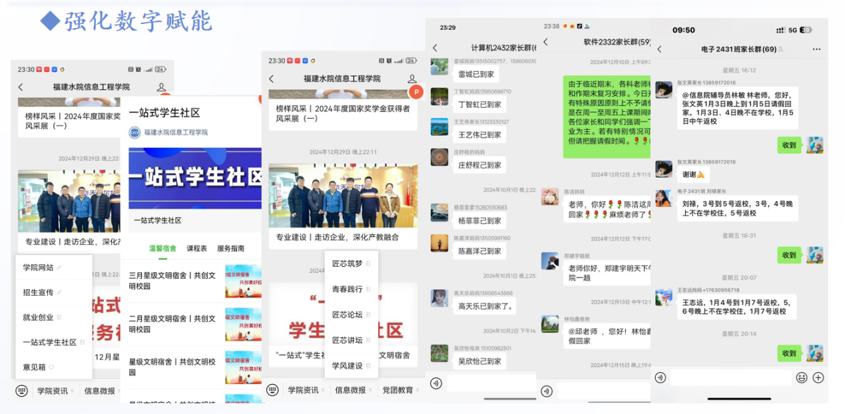The image size is (845, 414).
Task: Switch to 温馨宿舍 tab
Action: 162,248
